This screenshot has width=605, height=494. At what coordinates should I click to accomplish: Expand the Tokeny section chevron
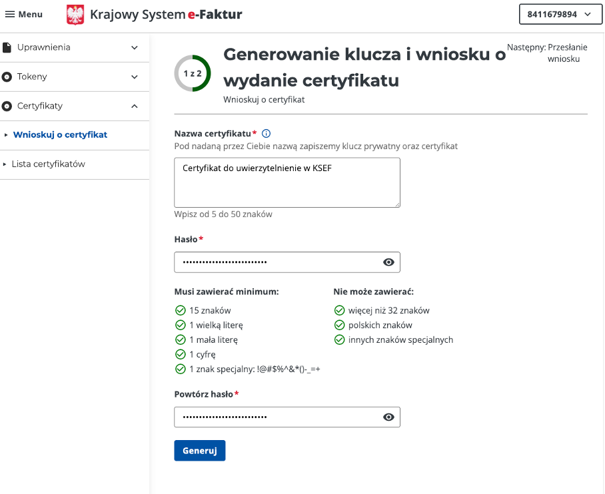pyautogui.click(x=135, y=77)
